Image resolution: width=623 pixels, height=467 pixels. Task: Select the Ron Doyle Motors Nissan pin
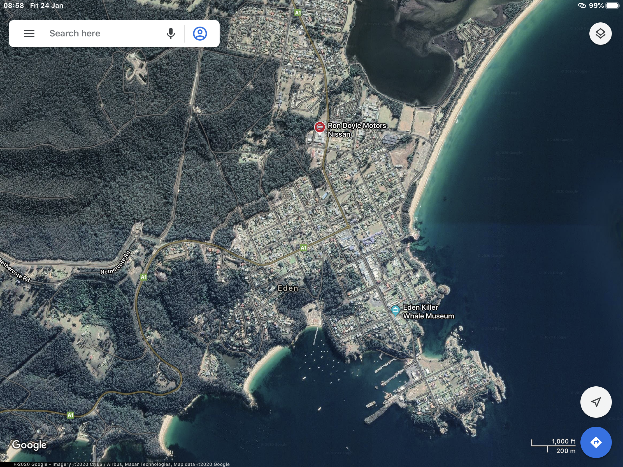[320, 127]
